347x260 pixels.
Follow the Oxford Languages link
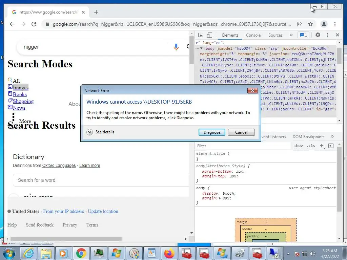[59, 165]
